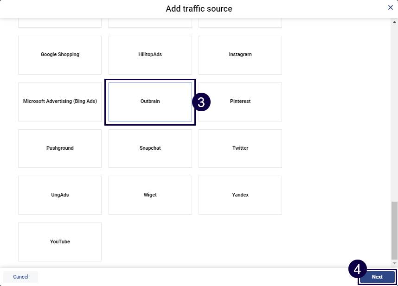Select the Instagram tile

(240, 55)
